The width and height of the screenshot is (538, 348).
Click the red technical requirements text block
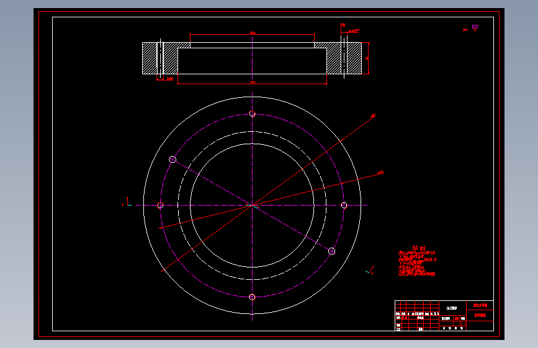(417, 261)
